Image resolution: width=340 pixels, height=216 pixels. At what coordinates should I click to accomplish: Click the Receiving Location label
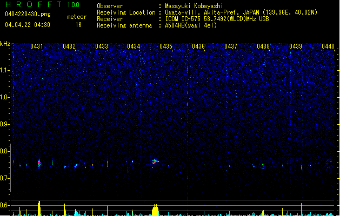point(126,12)
